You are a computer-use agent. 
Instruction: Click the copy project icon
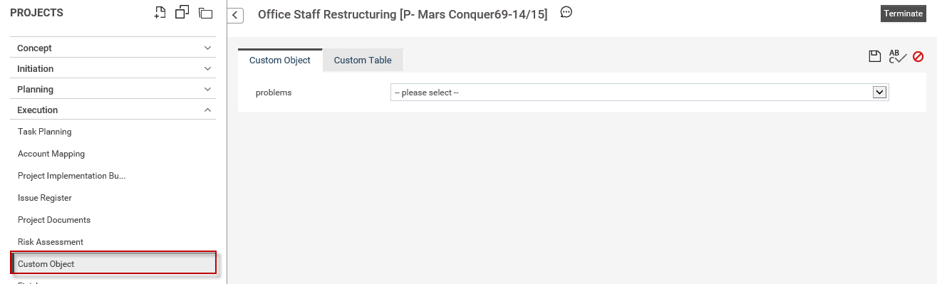pos(182,12)
